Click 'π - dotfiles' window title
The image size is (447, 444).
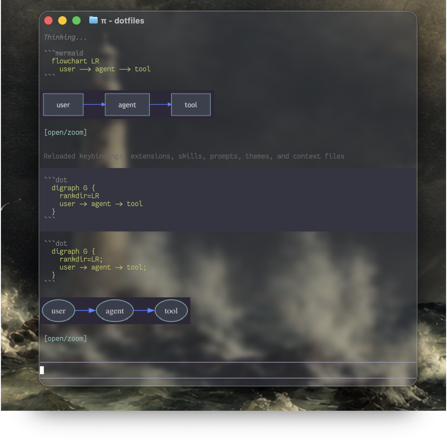pos(123,20)
